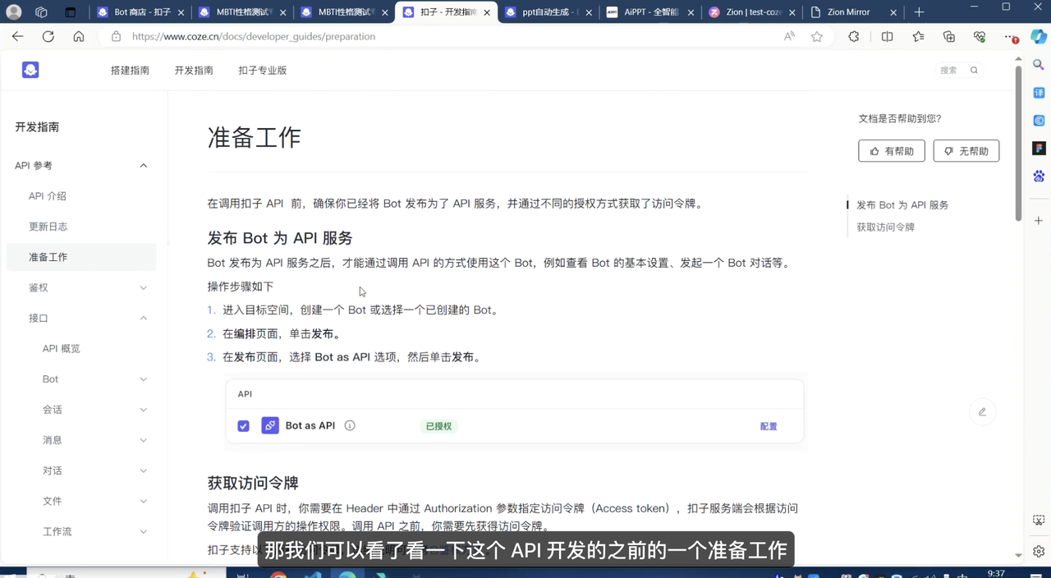Expand the 文件 sidebar subsection
The image size is (1051, 578).
coord(144,501)
